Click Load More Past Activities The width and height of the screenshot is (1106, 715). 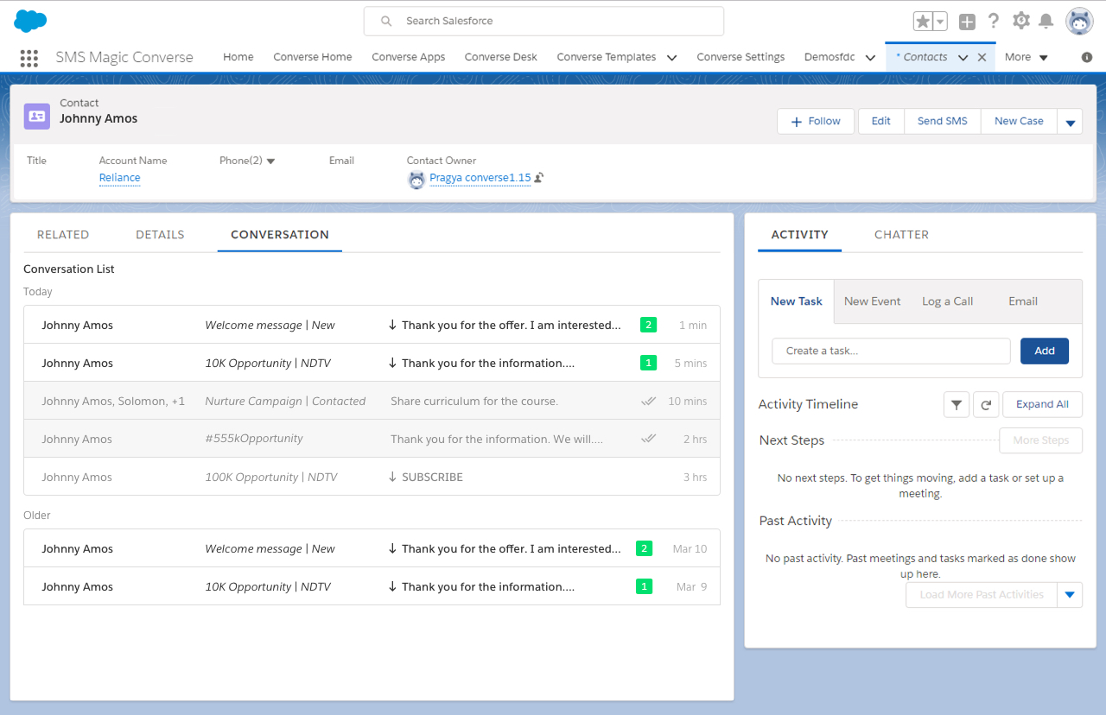[982, 595]
